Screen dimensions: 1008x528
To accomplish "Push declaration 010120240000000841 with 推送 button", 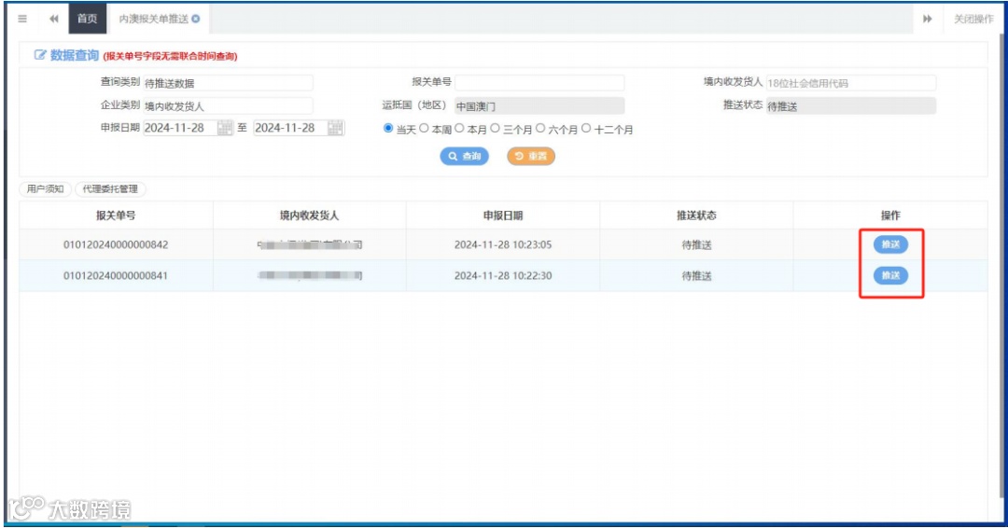I will (x=890, y=275).
